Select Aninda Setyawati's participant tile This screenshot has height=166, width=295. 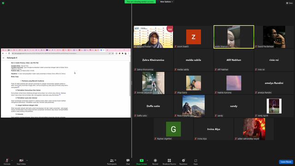point(153,83)
